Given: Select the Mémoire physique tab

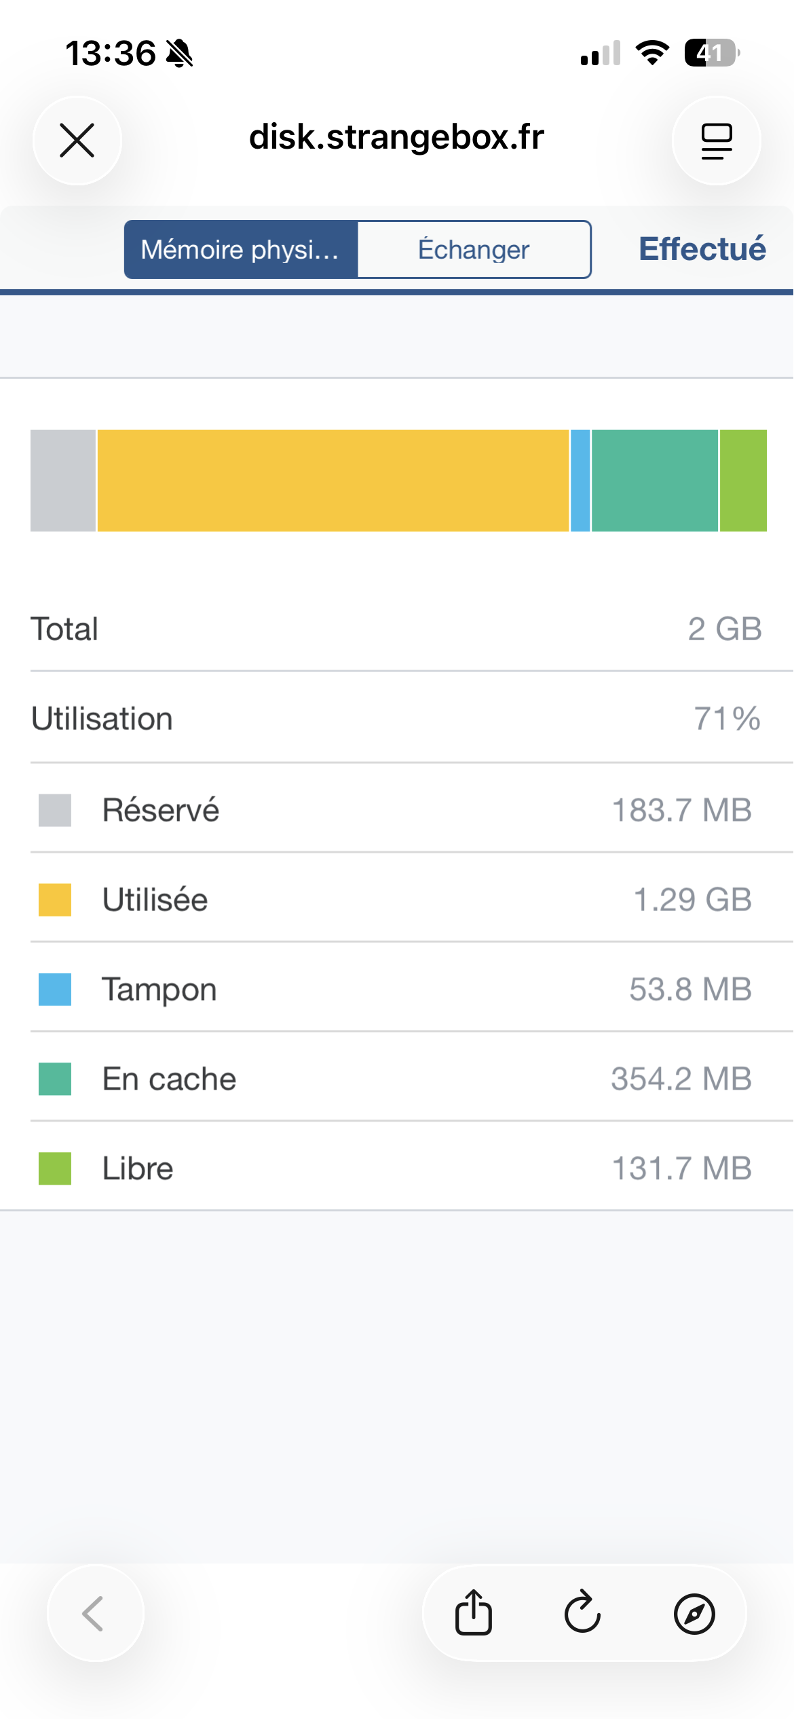Looking at the screenshot, I should (241, 249).
